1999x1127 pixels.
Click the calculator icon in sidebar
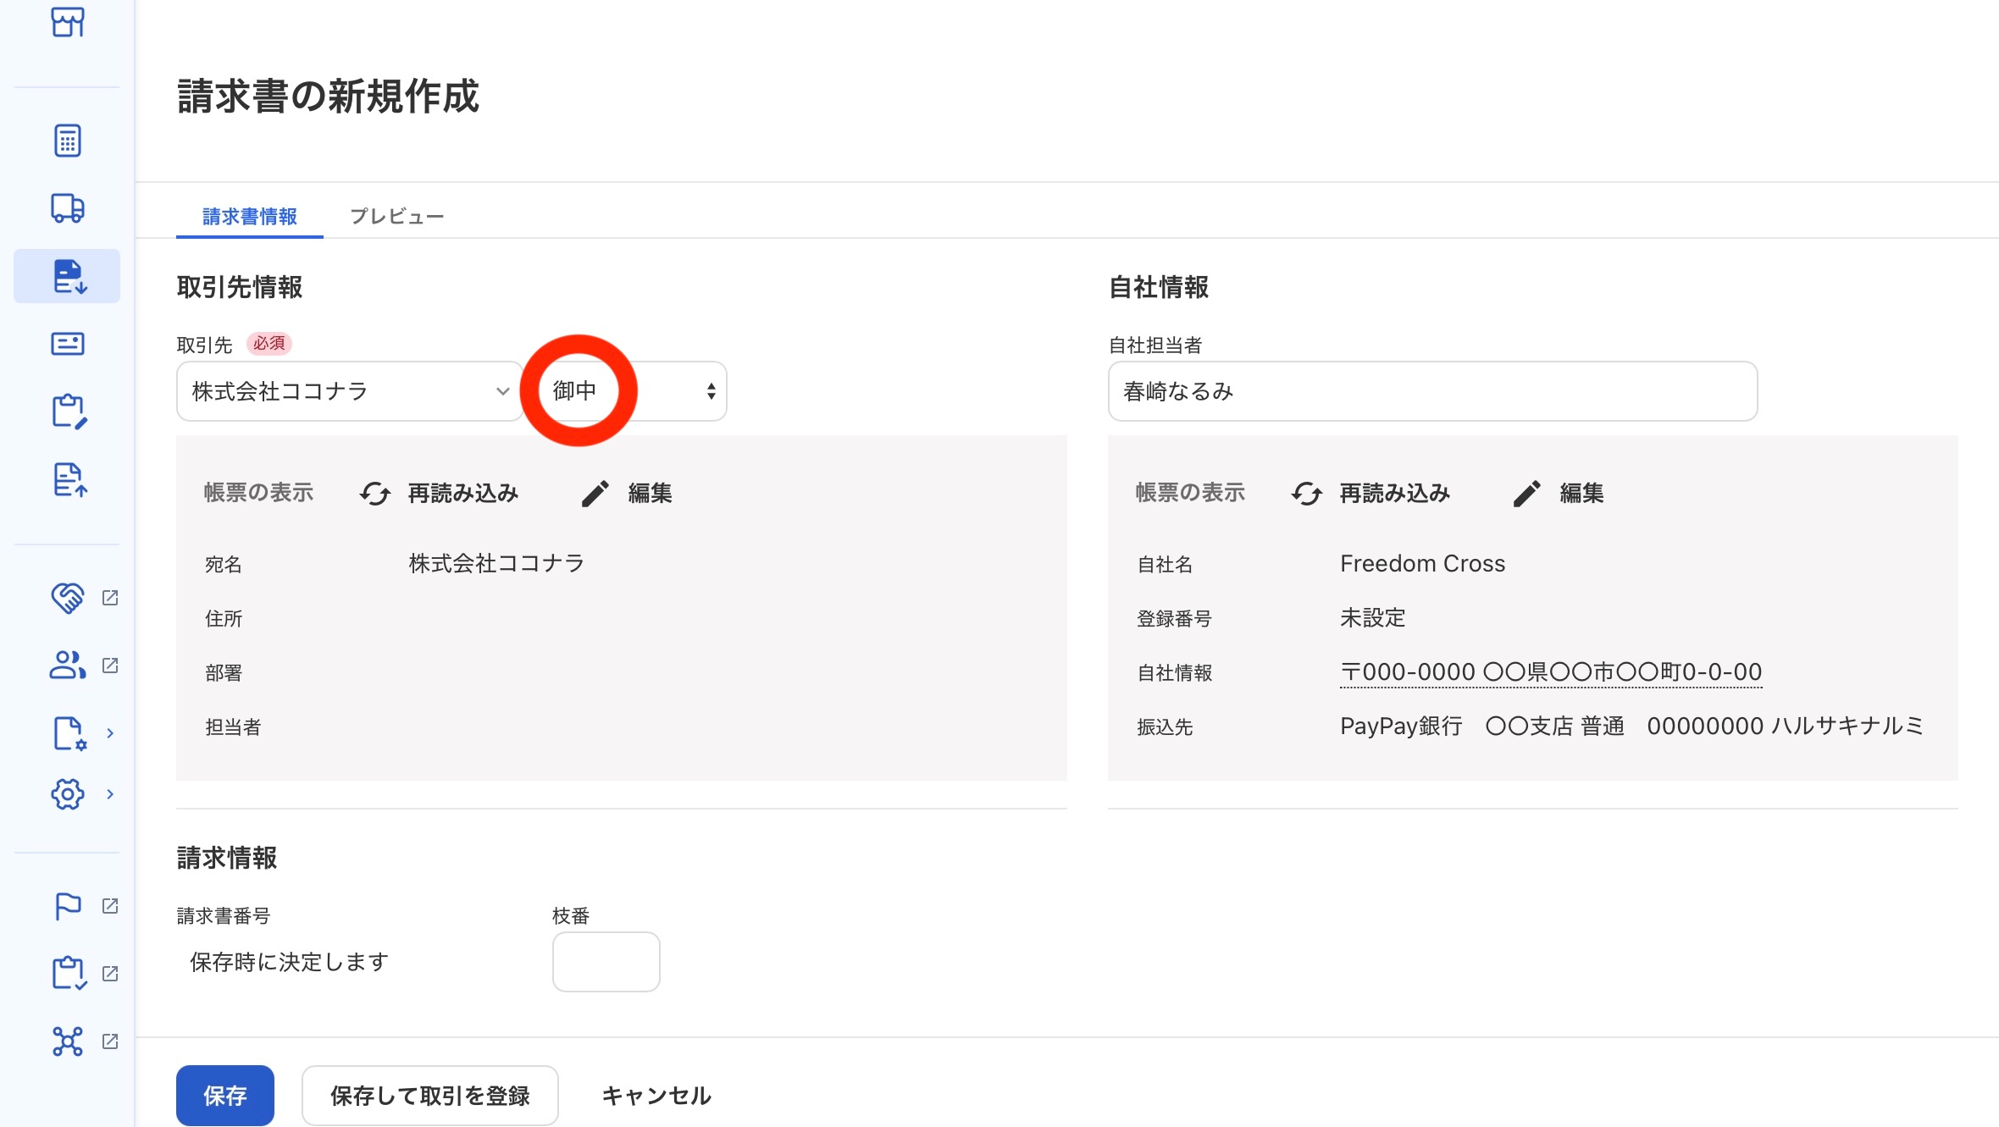point(68,141)
